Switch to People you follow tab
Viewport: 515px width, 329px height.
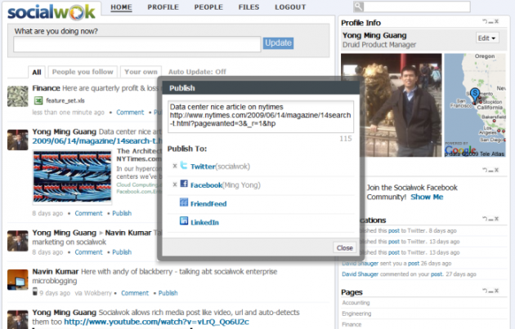tap(83, 72)
